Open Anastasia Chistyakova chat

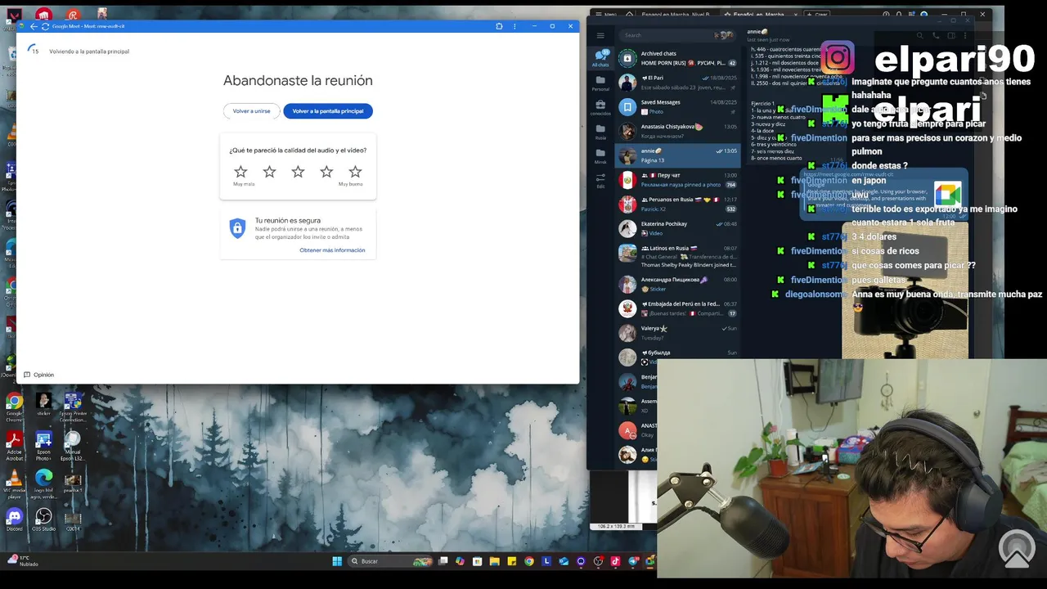tap(677, 131)
